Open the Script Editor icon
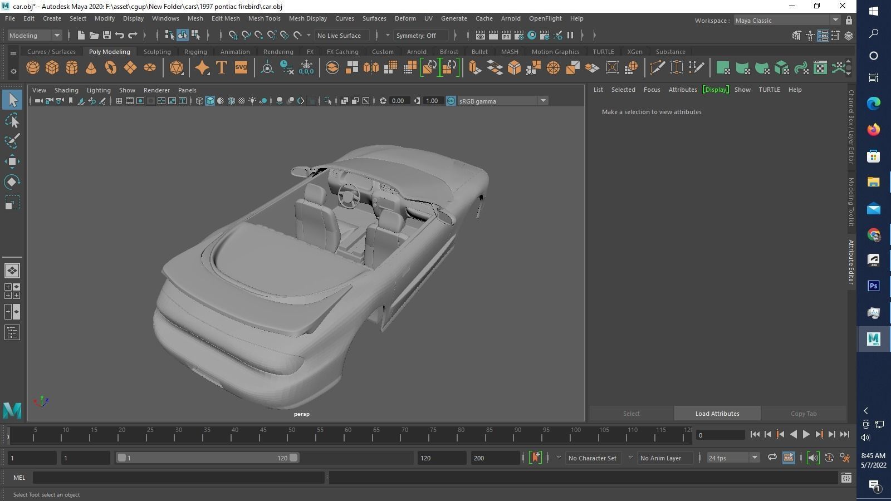This screenshot has height=501, width=891. [x=846, y=478]
